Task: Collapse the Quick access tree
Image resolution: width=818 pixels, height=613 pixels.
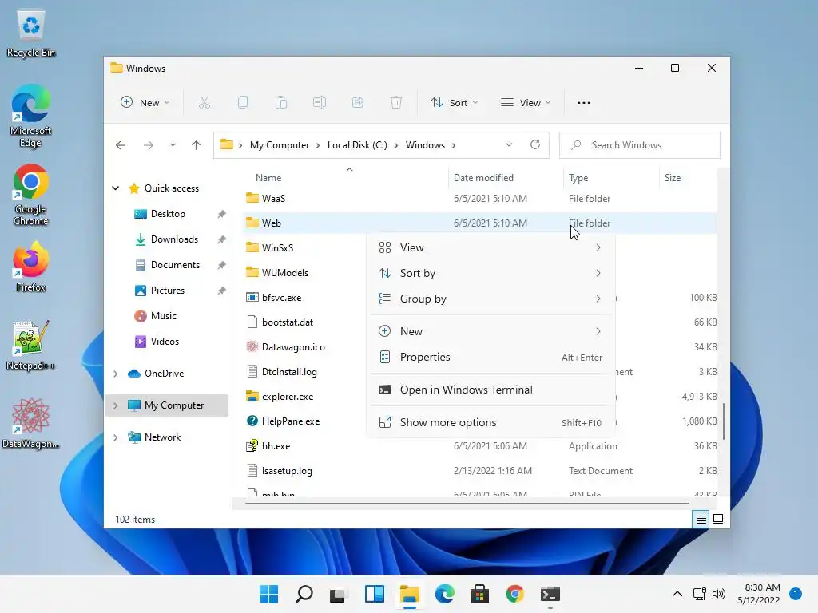Action: (x=116, y=188)
